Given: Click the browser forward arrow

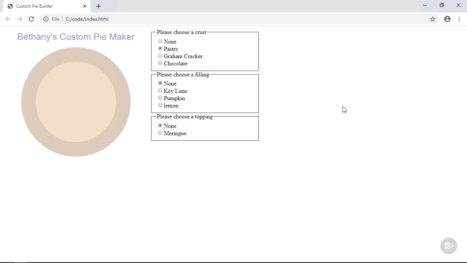Looking at the screenshot, I should click(20, 19).
